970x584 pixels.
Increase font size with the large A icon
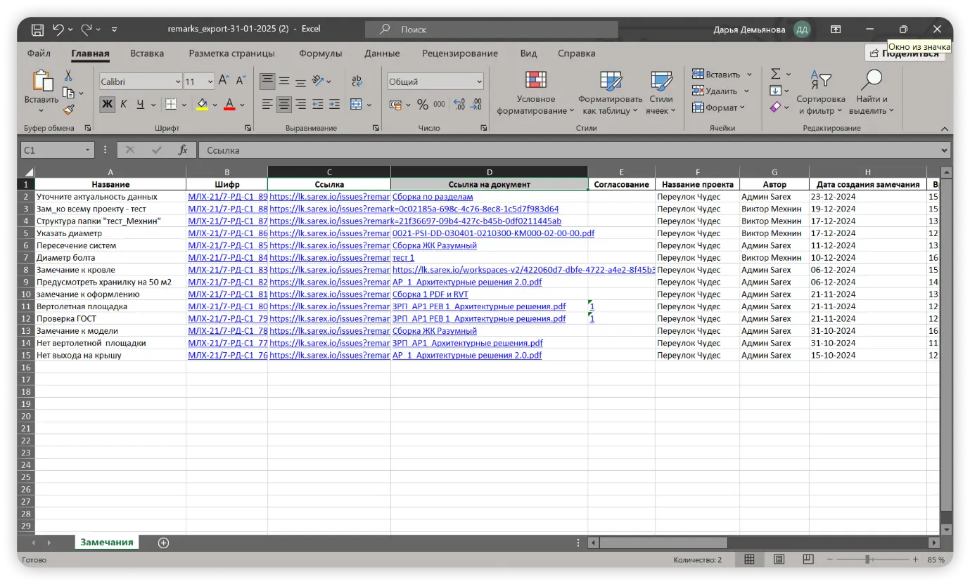pos(224,82)
